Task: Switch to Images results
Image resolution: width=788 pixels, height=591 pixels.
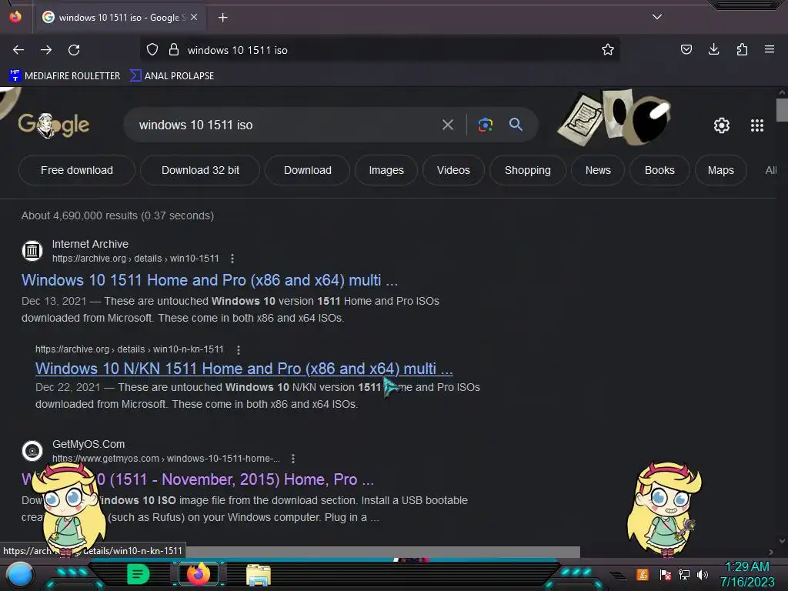Action: [x=386, y=170]
